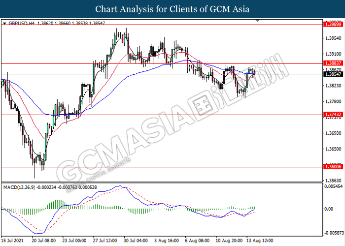Click the 1.39540 price scale value
The width and height of the screenshot is (345, 246).
tap(333, 38)
